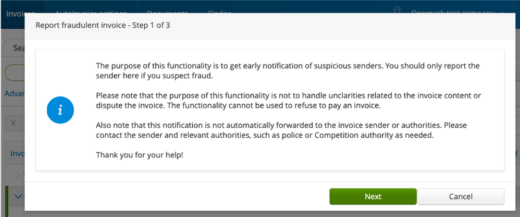Screen dimensions: 520x217
Task: Select the Search tab behind the dialog
Action: (x=18, y=47)
